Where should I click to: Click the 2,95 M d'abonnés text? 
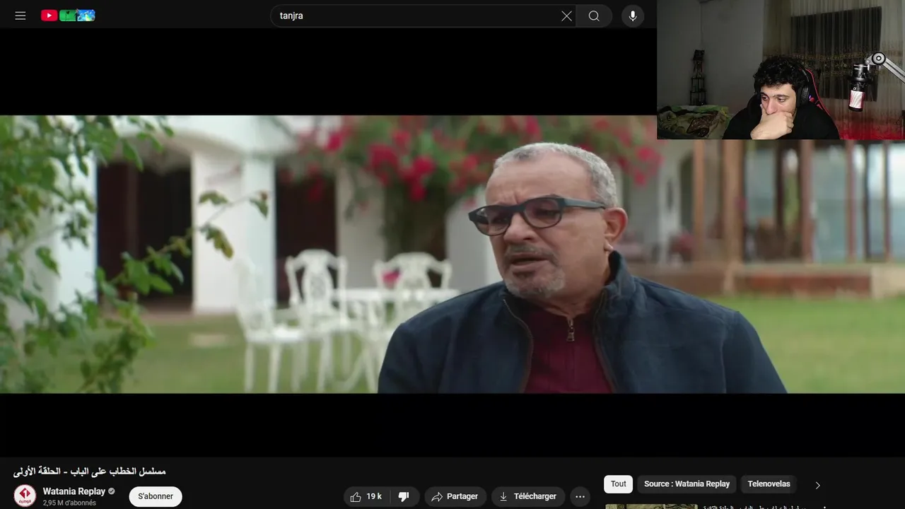(69, 503)
